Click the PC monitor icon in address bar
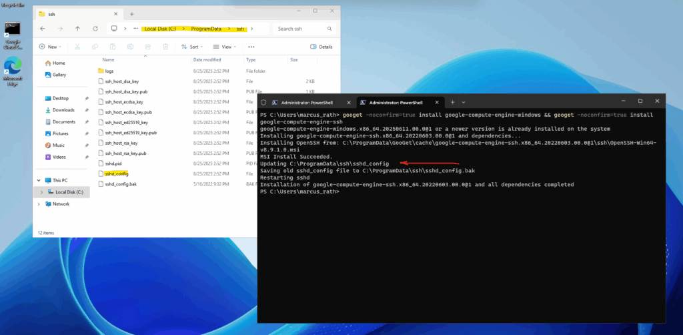The height and width of the screenshot is (335, 683). (x=114, y=29)
